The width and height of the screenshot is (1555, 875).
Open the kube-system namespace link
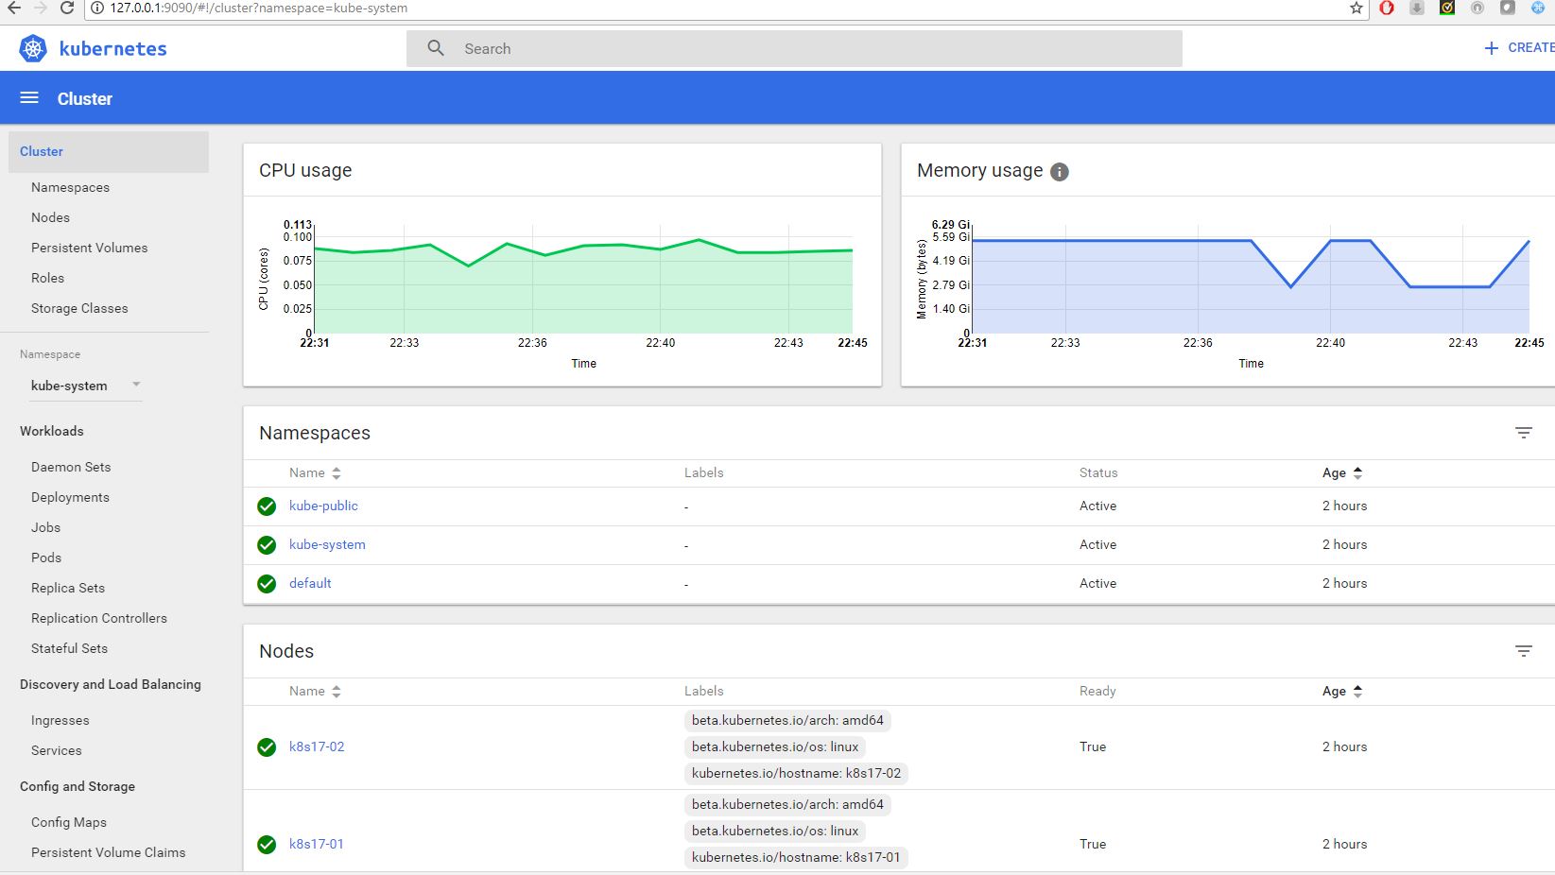pos(327,544)
